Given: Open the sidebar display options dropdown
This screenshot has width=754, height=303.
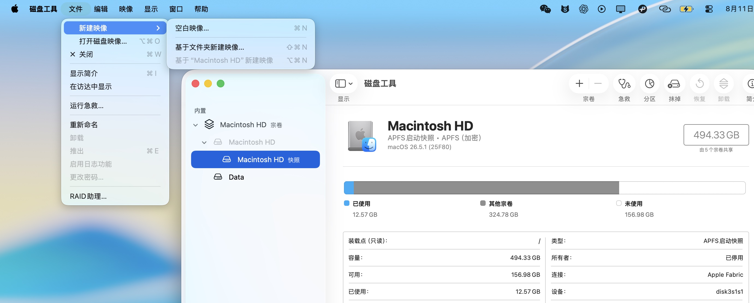Looking at the screenshot, I should coord(344,84).
